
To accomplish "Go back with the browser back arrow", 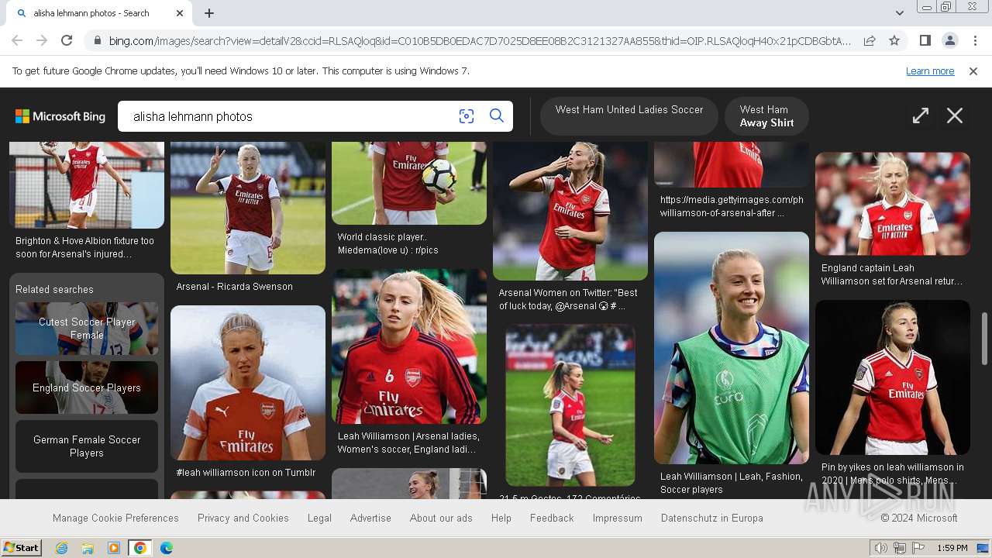I will (x=17, y=40).
